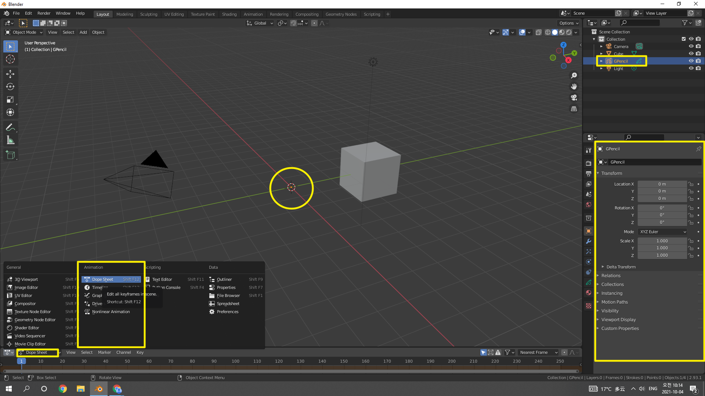Activate the Annotate pencil tool
Screen dimensions: 705x396
click(10, 127)
